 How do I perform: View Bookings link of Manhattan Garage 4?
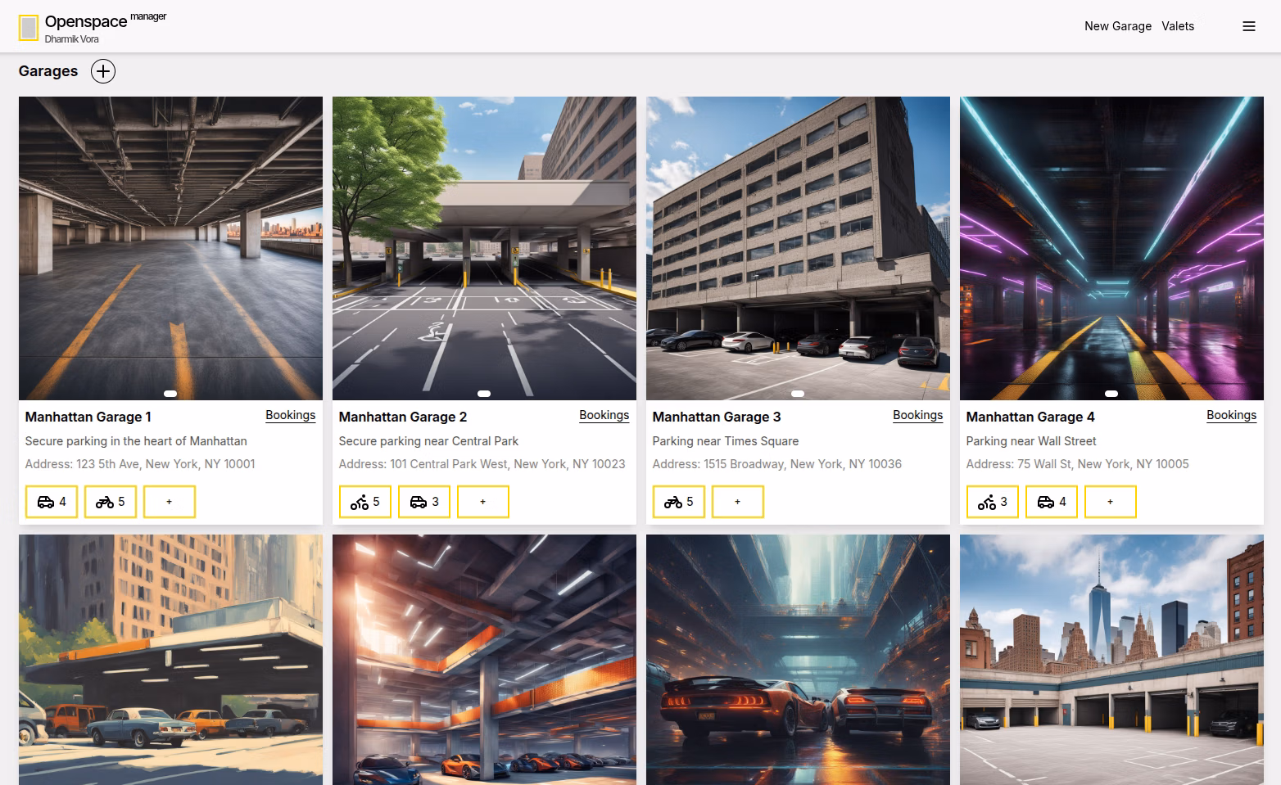pos(1231,415)
